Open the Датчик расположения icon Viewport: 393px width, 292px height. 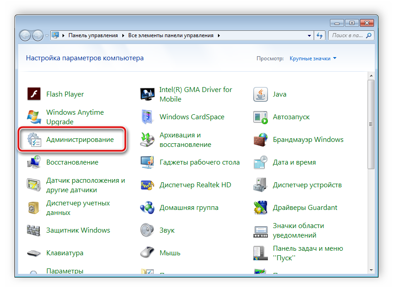pyautogui.click(x=34, y=185)
